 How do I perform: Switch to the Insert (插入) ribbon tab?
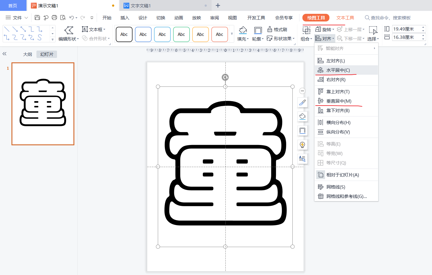[125, 18]
